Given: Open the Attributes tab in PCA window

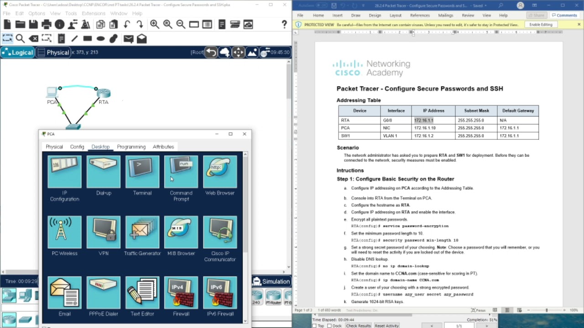Looking at the screenshot, I should click(x=163, y=147).
